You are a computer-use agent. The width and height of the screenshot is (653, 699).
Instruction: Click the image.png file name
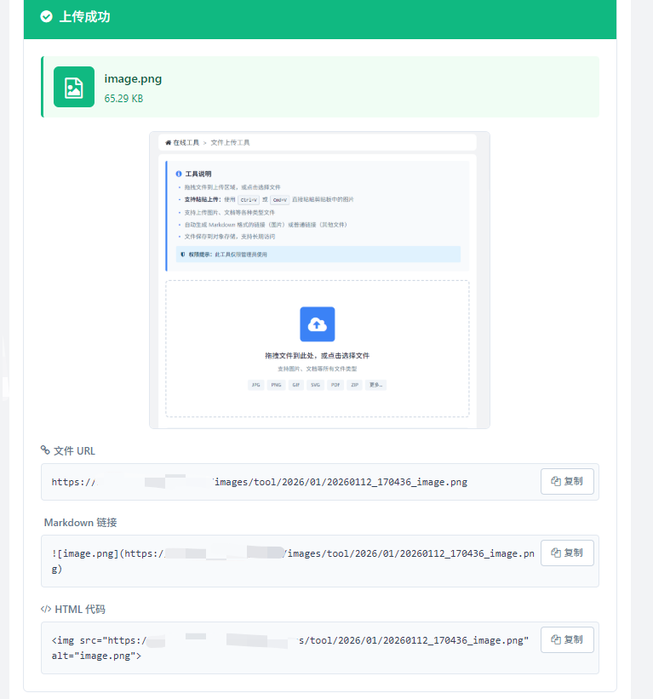133,79
